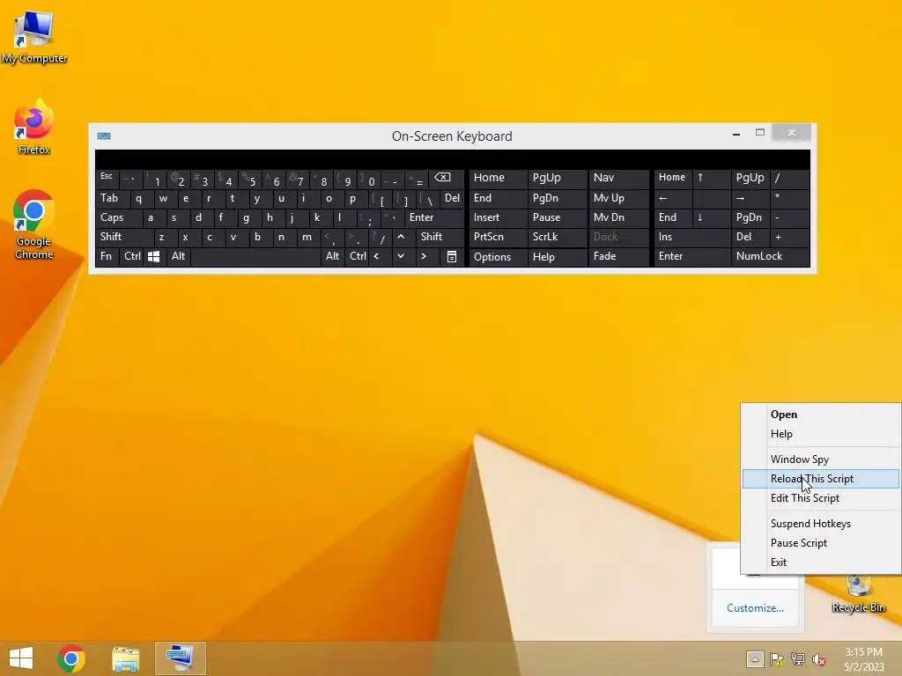Click the Mv Dn key

[619, 218]
